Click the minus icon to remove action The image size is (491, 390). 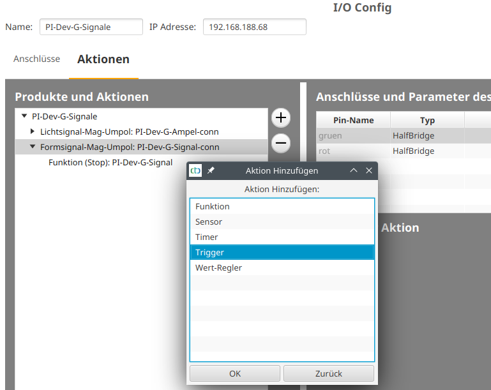[x=281, y=143]
